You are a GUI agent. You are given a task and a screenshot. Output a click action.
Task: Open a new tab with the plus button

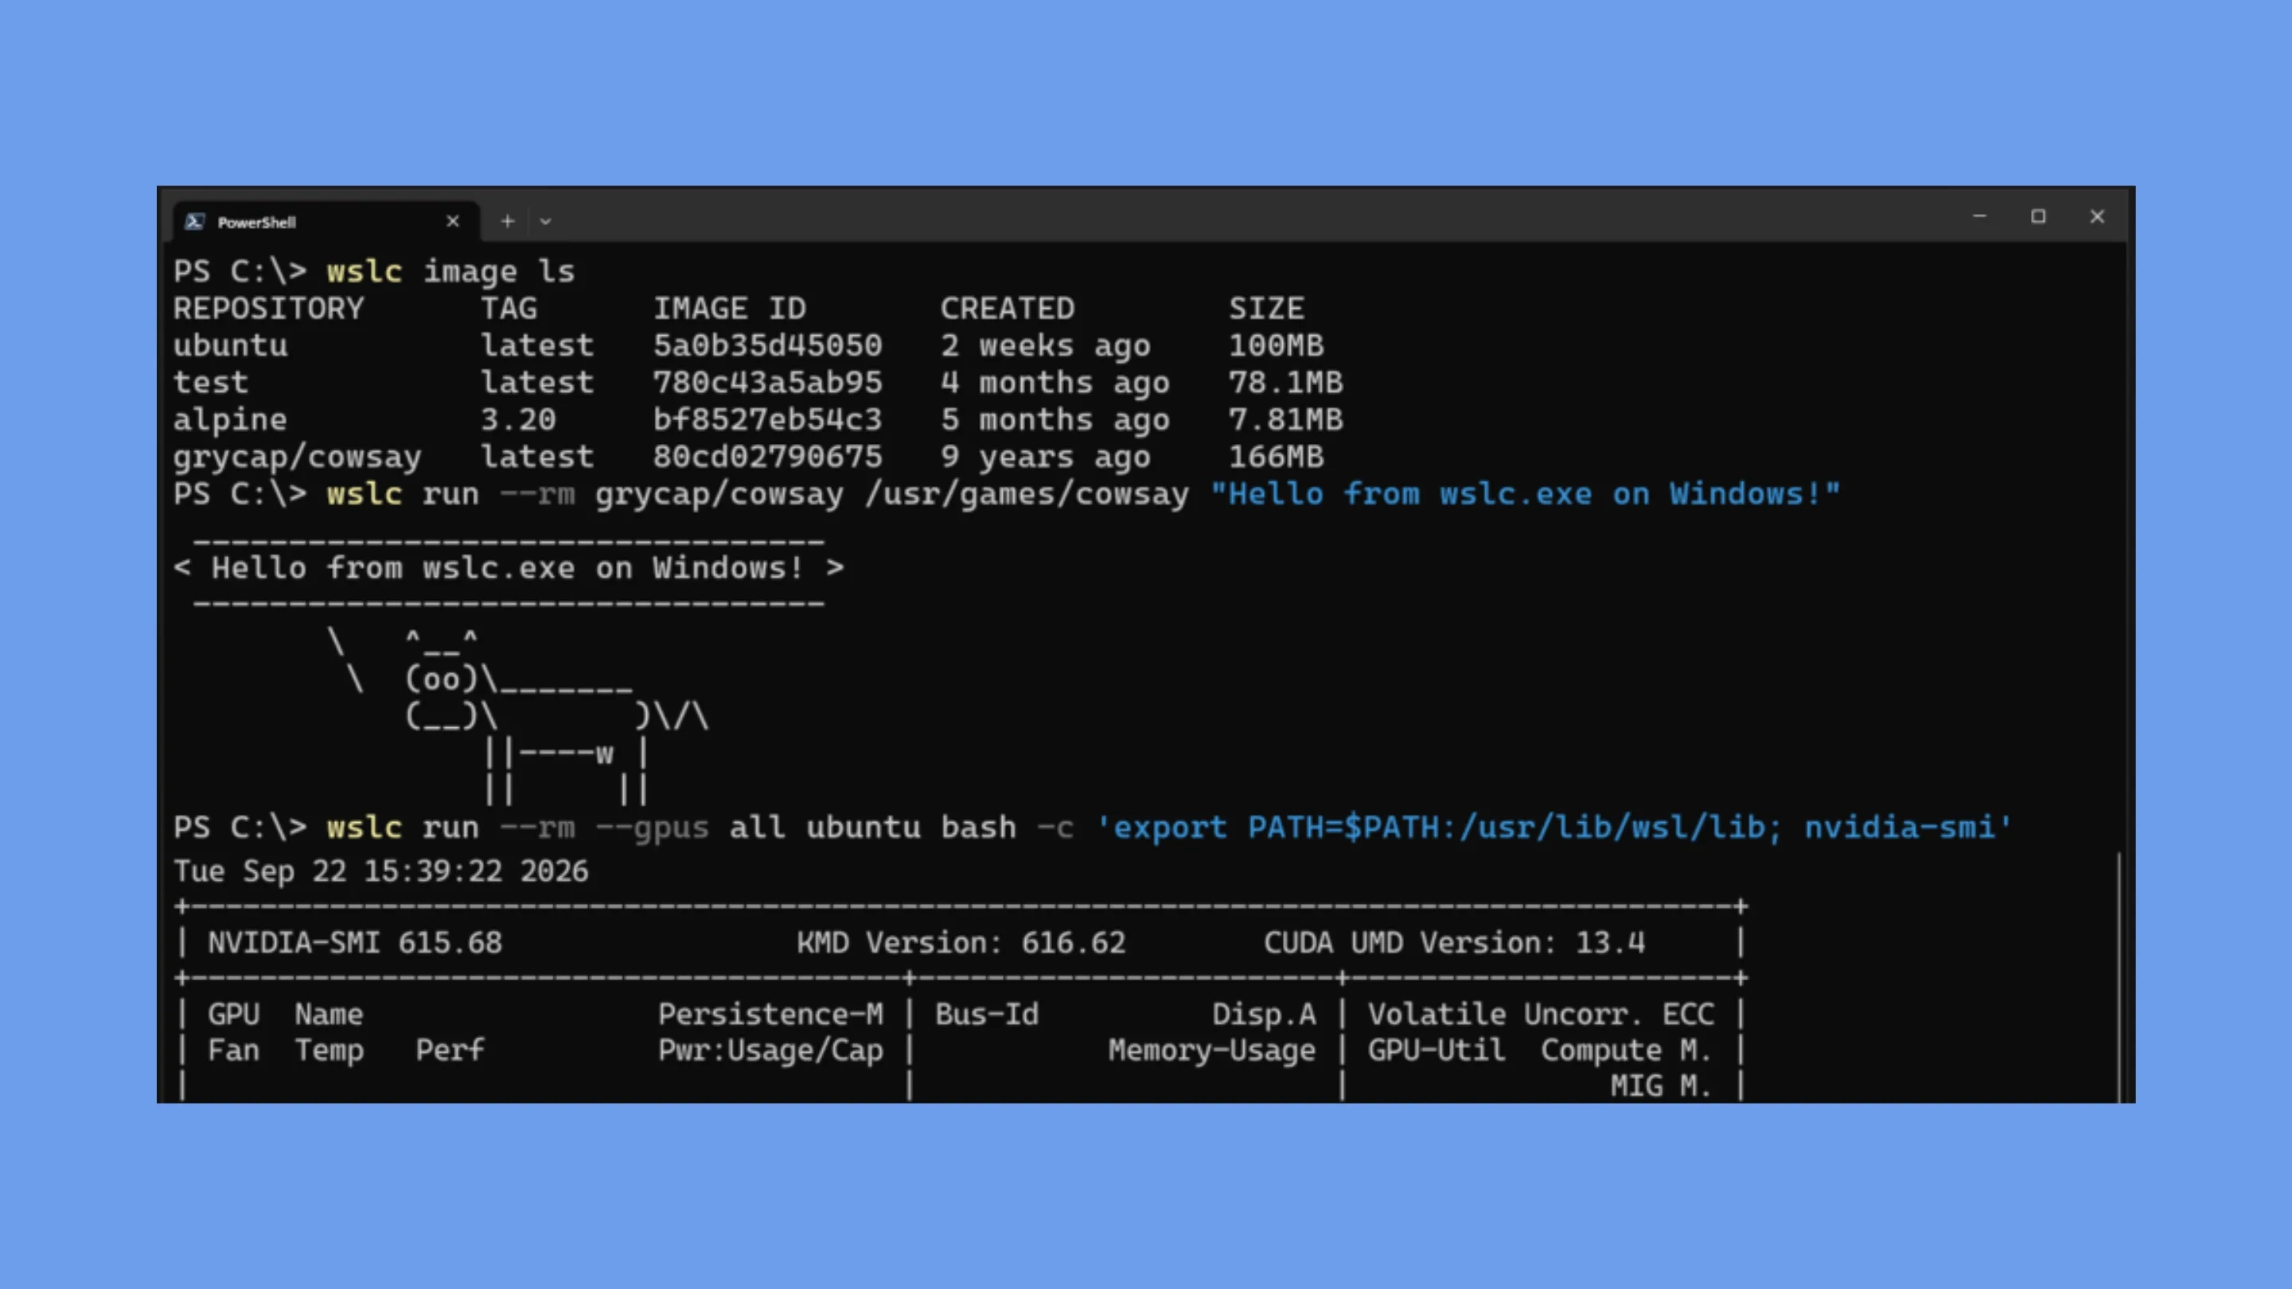click(x=507, y=221)
